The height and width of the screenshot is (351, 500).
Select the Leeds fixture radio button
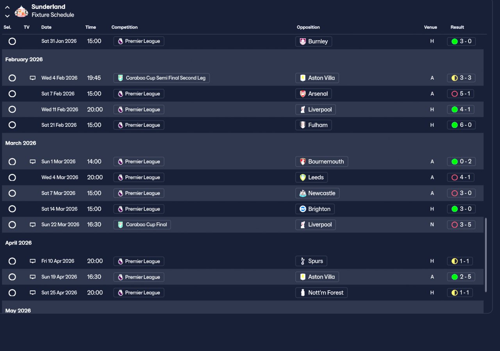click(x=12, y=177)
